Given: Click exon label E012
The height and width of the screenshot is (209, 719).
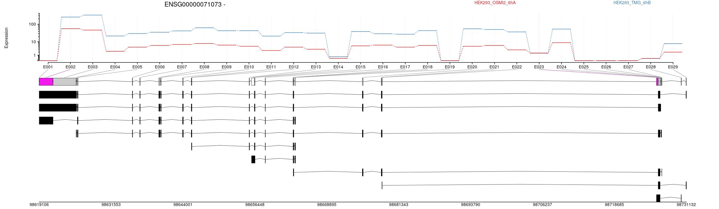Looking at the screenshot, I should (294, 67).
